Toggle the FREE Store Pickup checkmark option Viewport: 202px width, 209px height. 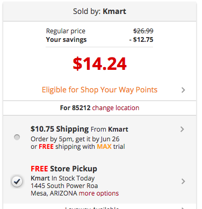[17, 182]
